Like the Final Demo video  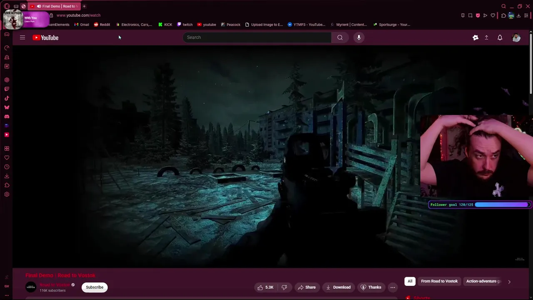click(265, 287)
